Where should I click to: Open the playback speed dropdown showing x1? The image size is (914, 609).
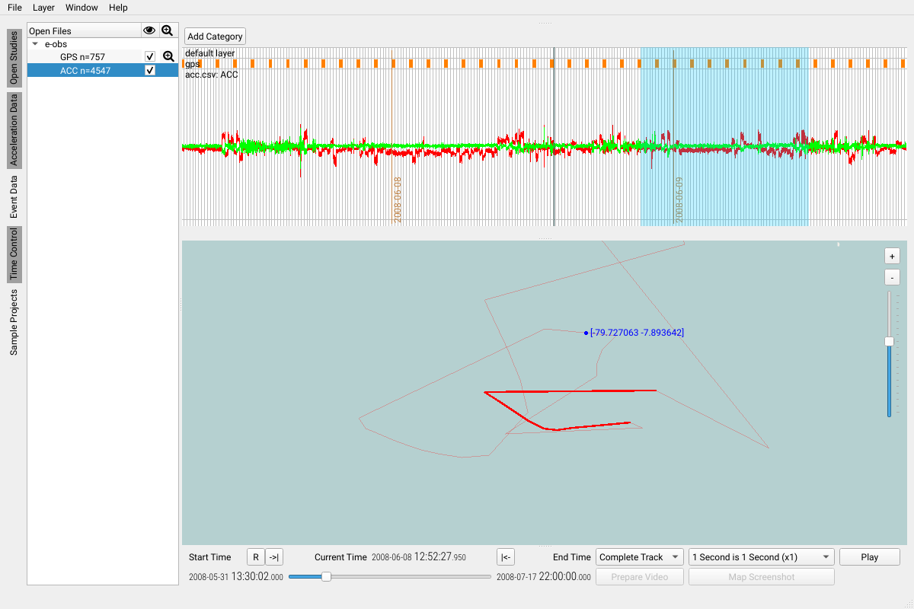click(x=760, y=556)
